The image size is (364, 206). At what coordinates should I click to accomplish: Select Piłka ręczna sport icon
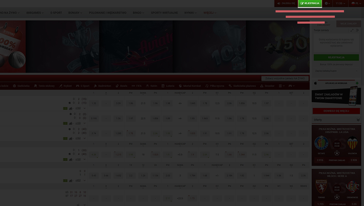(x=215, y=86)
